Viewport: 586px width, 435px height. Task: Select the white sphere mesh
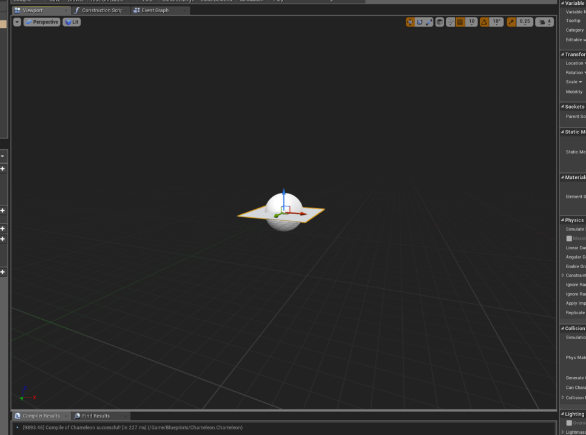tap(284, 200)
